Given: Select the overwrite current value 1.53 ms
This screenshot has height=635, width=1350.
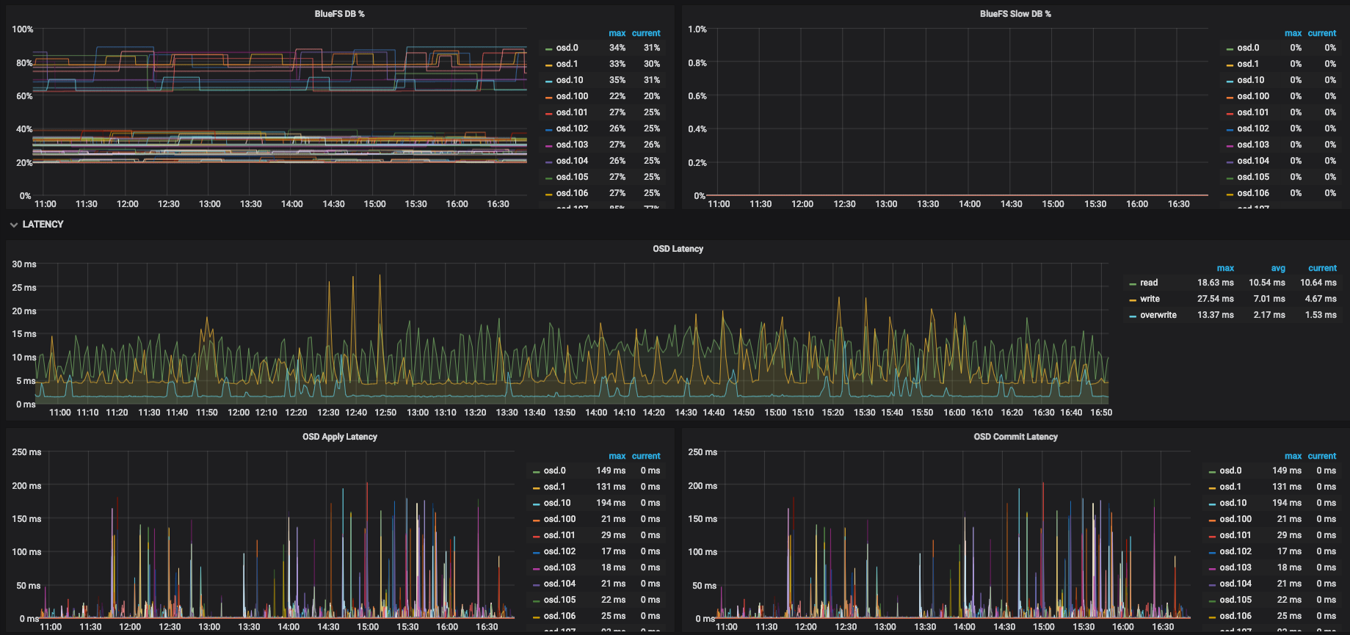Looking at the screenshot, I should [1321, 315].
